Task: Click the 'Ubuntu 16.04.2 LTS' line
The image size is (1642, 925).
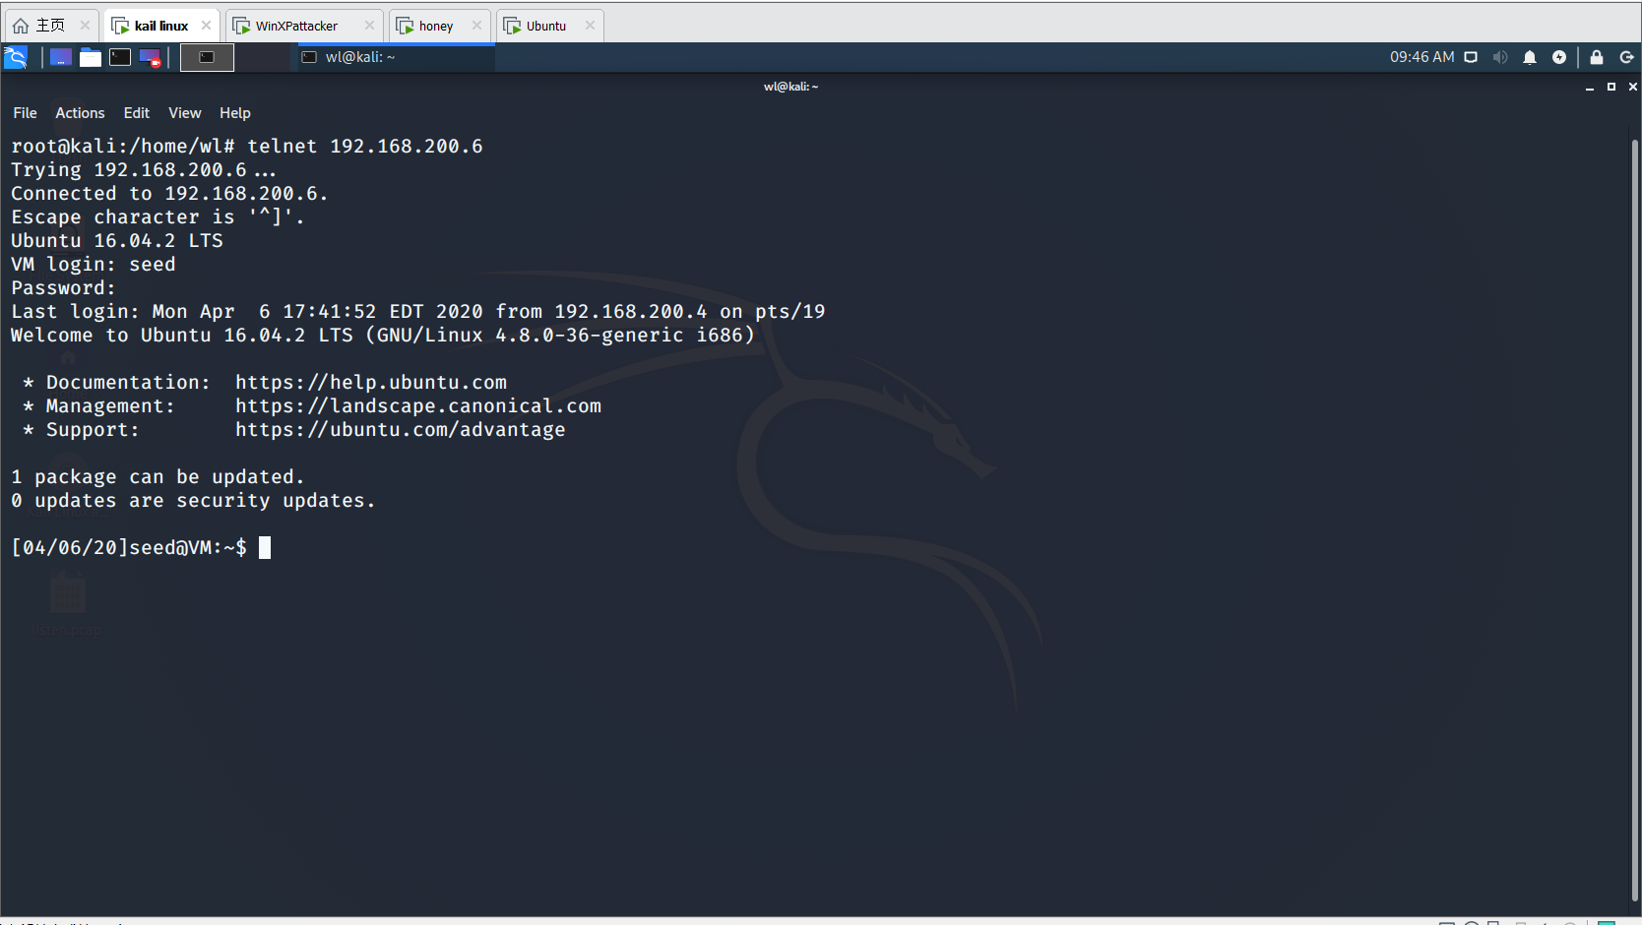Action: tap(117, 241)
